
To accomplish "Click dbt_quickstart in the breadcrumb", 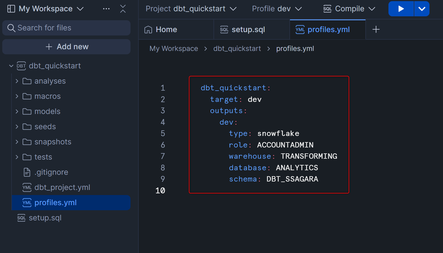I will (x=237, y=49).
